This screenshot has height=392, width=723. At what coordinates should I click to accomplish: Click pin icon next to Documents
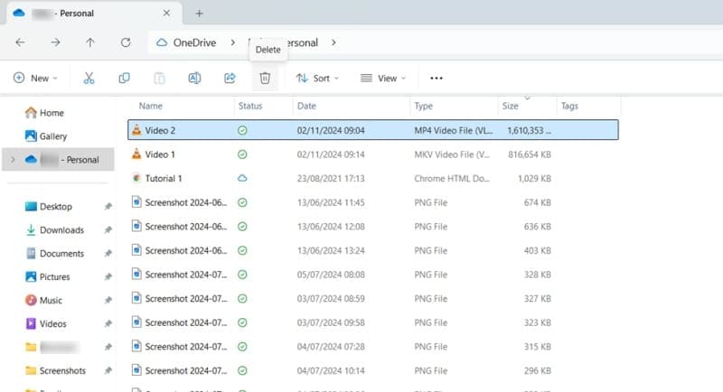pos(108,254)
